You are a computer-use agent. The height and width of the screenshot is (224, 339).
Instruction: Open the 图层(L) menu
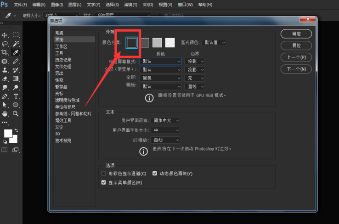pos(75,5)
